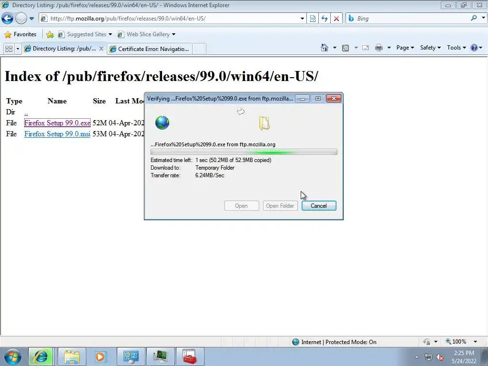The image size is (488, 366).
Task: Click the control panel taskbar icon
Action: (131, 356)
